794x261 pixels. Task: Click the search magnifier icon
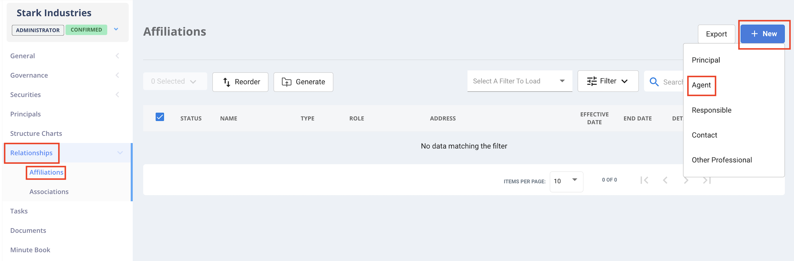coord(654,82)
